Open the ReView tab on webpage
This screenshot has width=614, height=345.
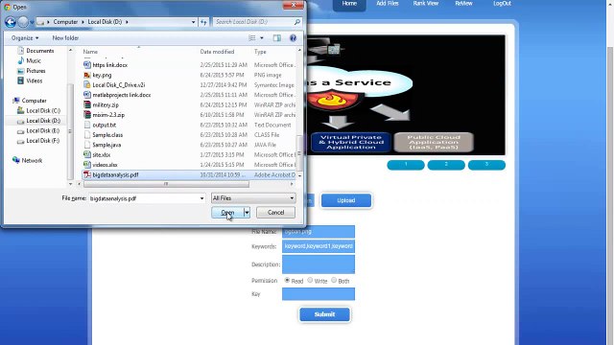point(463,4)
